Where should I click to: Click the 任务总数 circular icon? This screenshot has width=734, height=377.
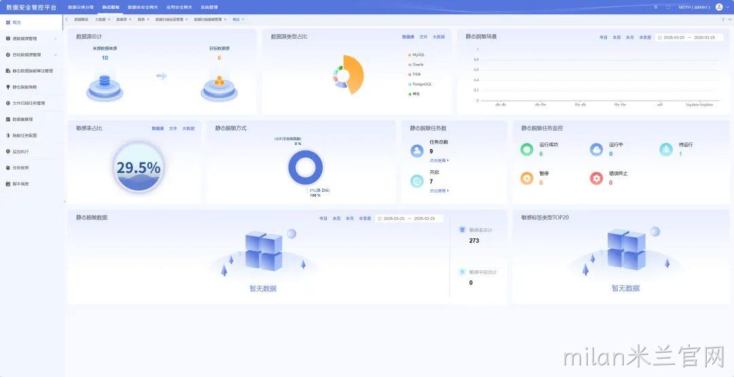tap(417, 150)
